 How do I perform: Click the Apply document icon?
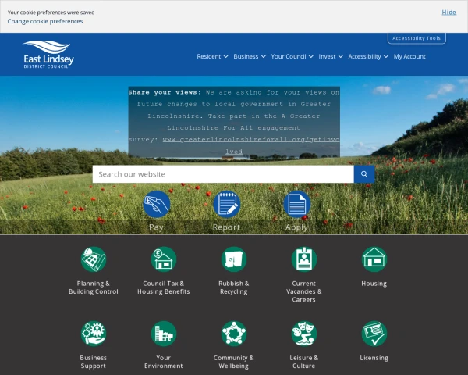tap(296, 205)
